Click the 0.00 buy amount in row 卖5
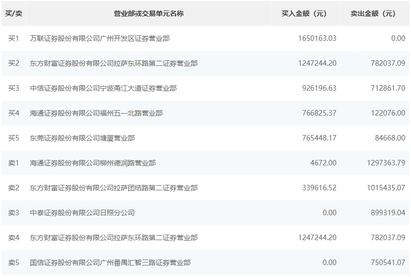The image size is (411, 277). click(x=330, y=263)
